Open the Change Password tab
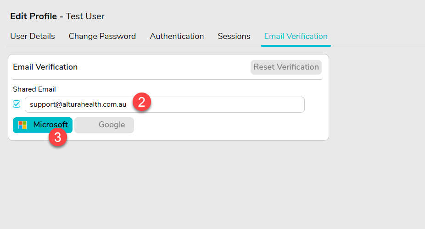Viewport: 425px width, 229px height. [x=102, y=36]
